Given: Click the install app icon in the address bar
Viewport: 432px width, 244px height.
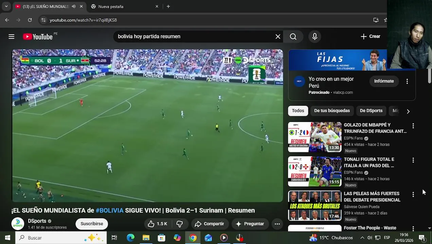Looking at the screenshot, I should coord(376,20).
